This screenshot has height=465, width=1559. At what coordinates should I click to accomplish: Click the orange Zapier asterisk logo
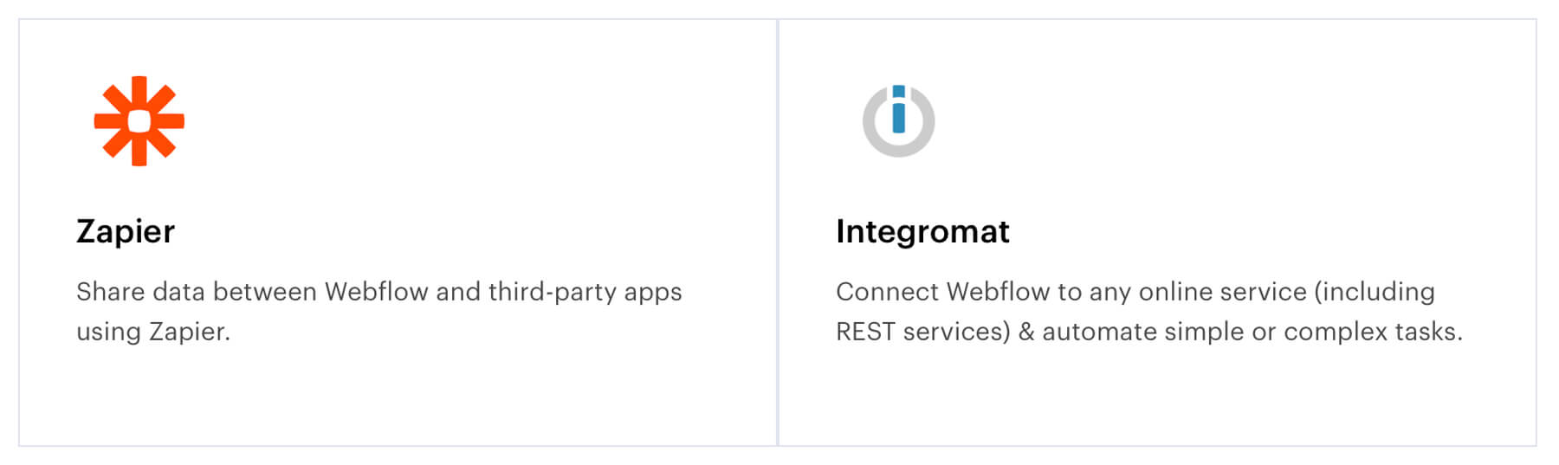coord(139,121)
